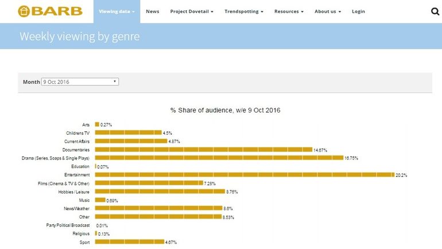Click the Films genre bar

point(149,183)
